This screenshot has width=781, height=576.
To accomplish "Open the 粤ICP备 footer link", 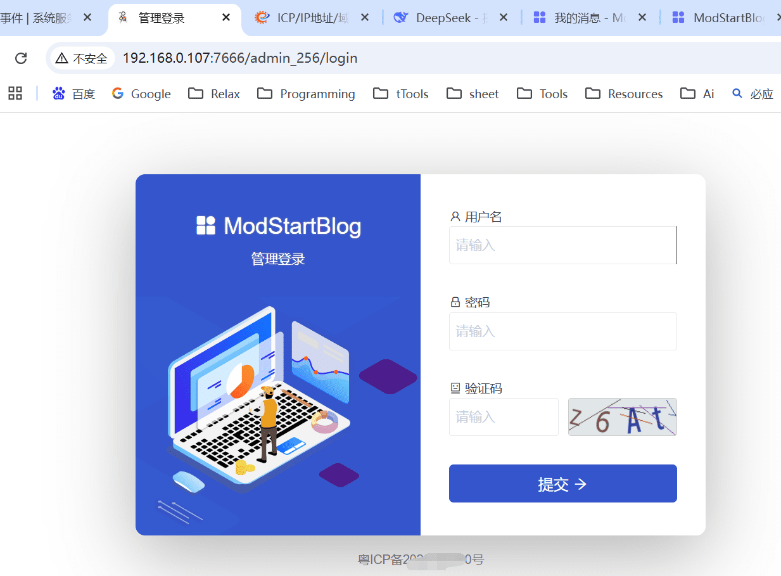I will coord(421,560).
